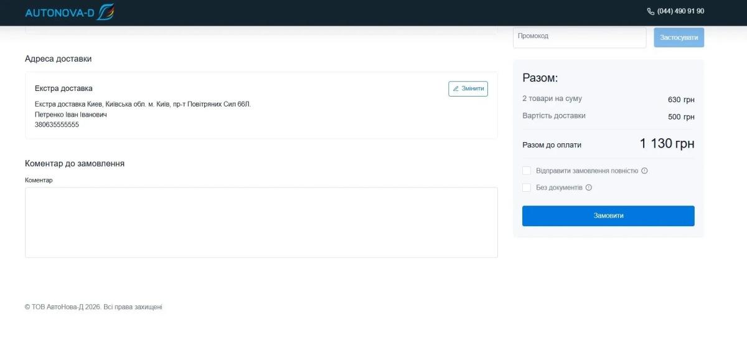The image size is (747, 339).
Task: Call the (044) 490 91 90 number
Action: (680, 11)
